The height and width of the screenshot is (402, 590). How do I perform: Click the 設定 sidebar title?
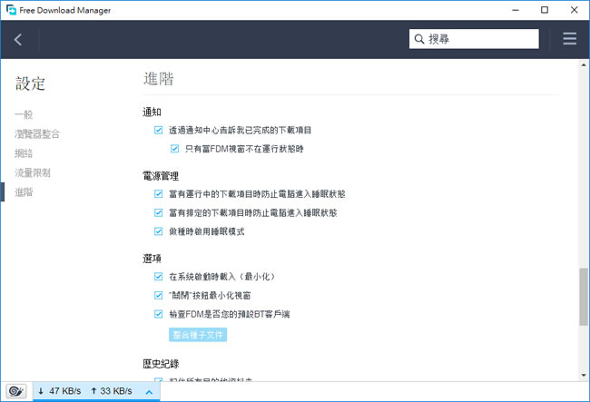30,83
